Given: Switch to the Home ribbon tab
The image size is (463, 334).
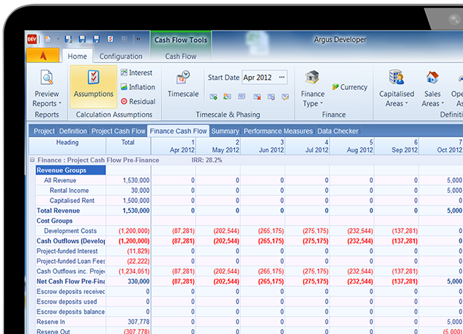Looking at the screenshot, I should click(77, 56).
